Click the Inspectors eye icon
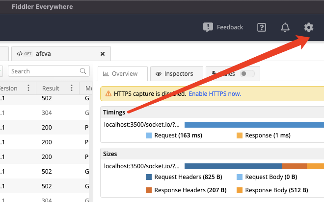Image resolution: width=324 pixels, height=202 pixels. point(159,74)
